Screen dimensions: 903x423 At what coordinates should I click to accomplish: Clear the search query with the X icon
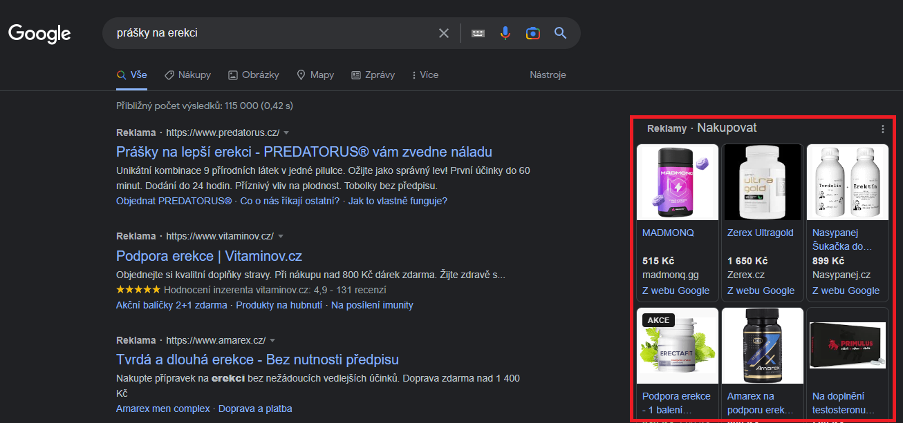(444, 33)
